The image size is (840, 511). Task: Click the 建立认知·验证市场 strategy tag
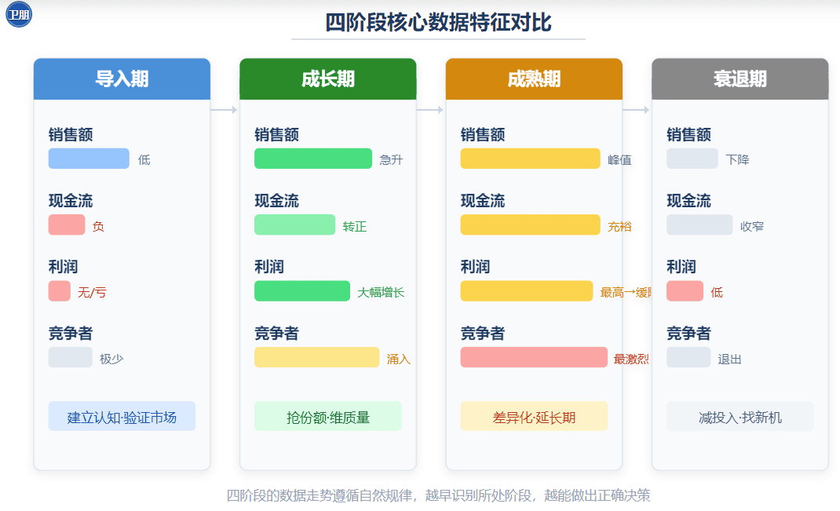point(122,416)
